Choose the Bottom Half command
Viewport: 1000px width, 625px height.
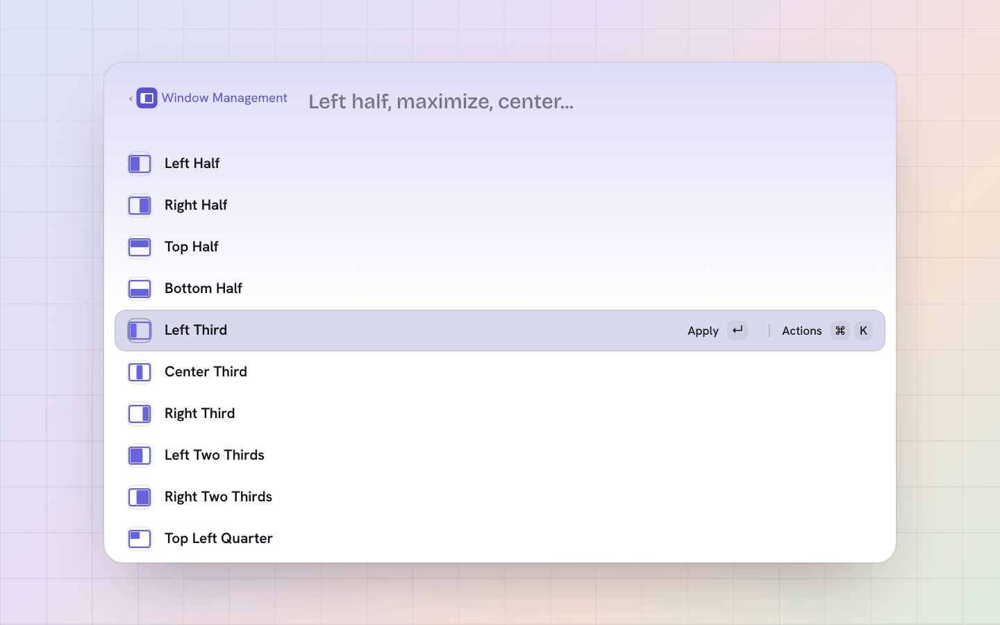click(x=500, y=289)
